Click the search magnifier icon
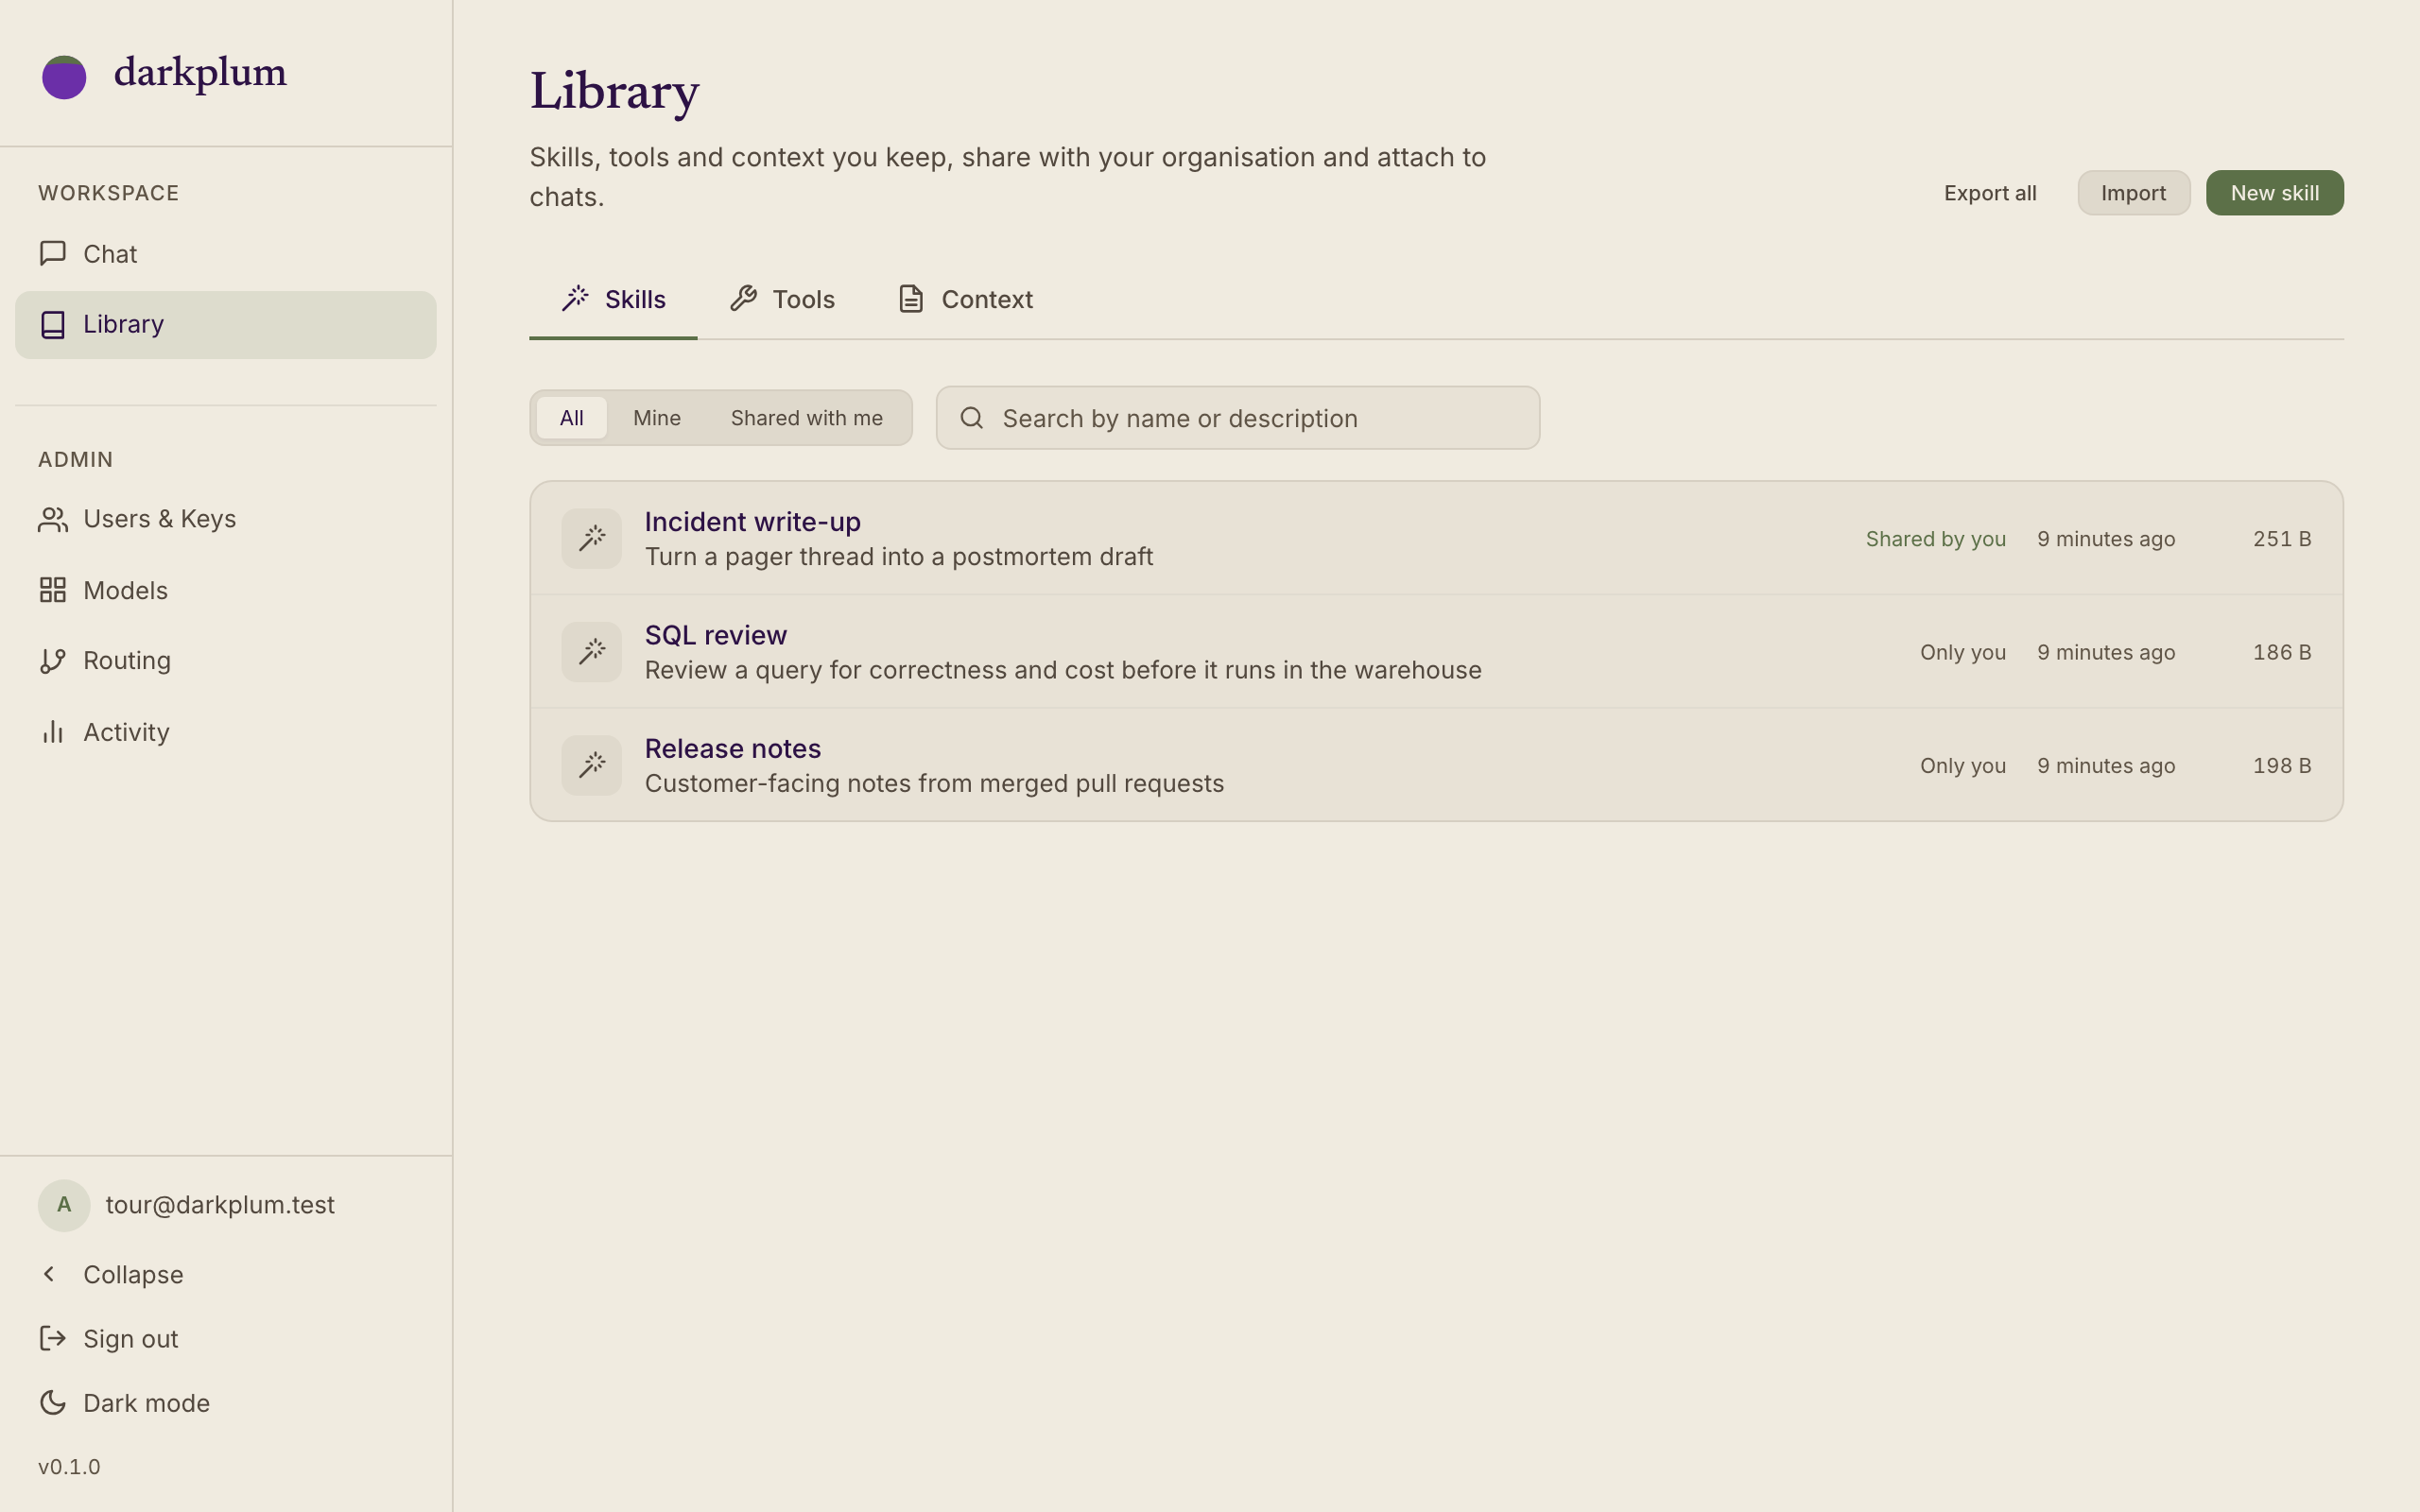The width and height of the screenshot is (2420, 1512). pos(972,418)
